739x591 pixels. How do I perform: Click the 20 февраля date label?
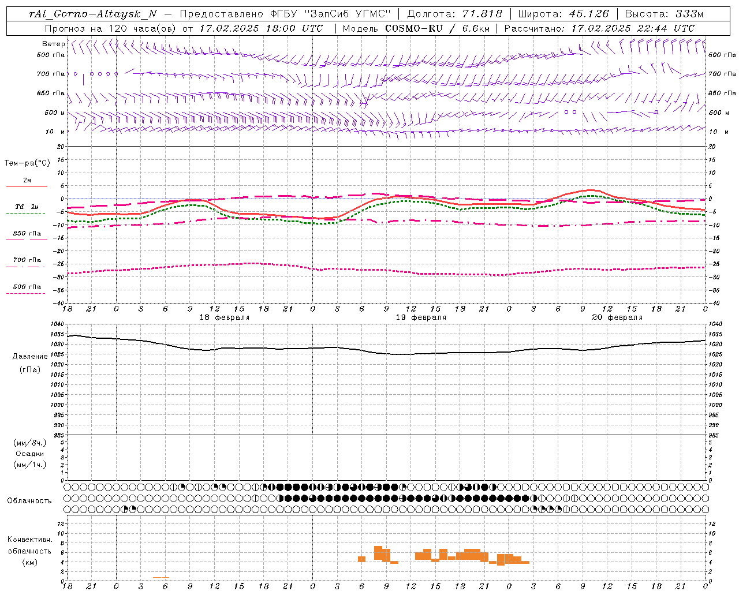pos(617,317)
